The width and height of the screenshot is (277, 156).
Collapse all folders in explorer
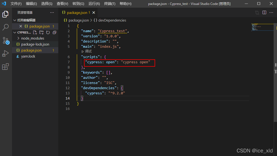click(54, 32)
